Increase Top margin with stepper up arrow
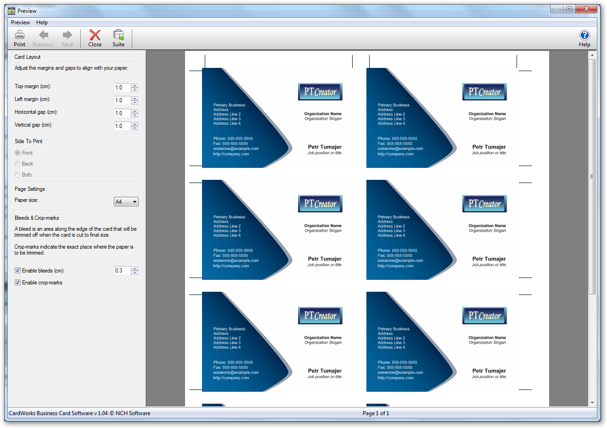 click(x=135, y=85)
